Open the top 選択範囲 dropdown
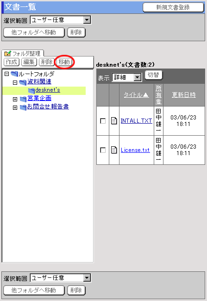 pyautogui.click(x=61, y=20)
